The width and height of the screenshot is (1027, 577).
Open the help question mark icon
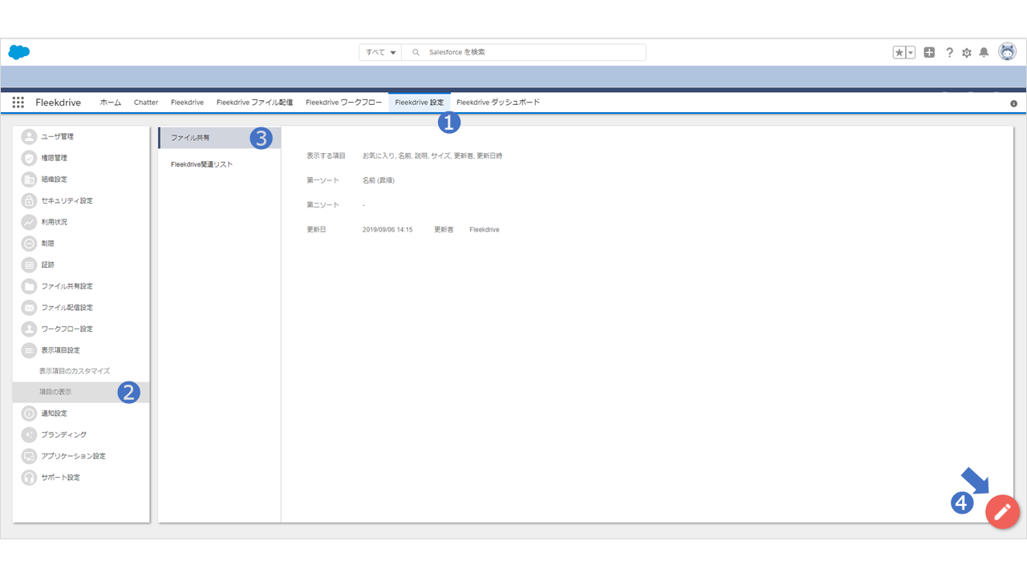point(949,52)
